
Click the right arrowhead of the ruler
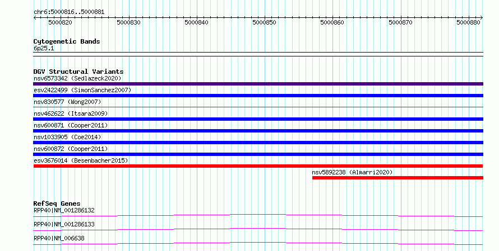coord(482,18)
